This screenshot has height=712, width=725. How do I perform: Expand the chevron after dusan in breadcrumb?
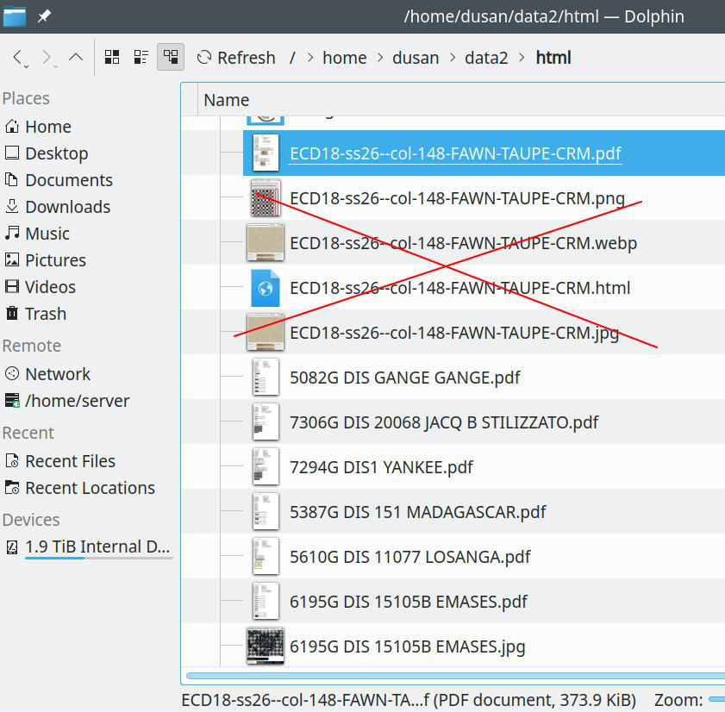(x=452, y=58)
